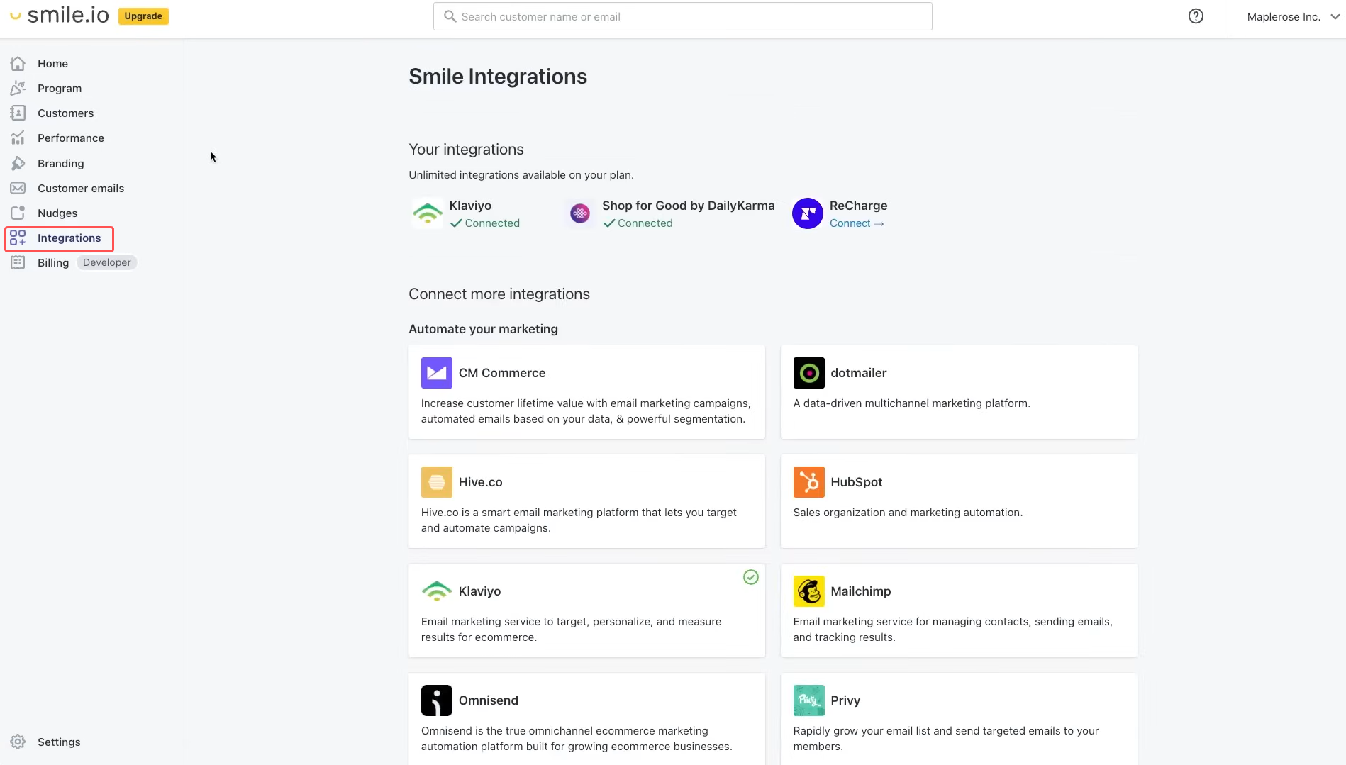Open the Integrations sidebar entry
Viewport: 1346px width, 765px height.
coord(68,238)
